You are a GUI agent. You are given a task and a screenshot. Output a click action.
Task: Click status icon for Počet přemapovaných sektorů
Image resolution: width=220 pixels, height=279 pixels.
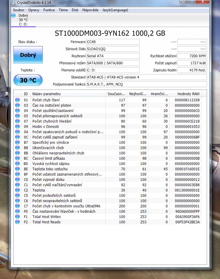pyautogui.click(x=18, y=116)
